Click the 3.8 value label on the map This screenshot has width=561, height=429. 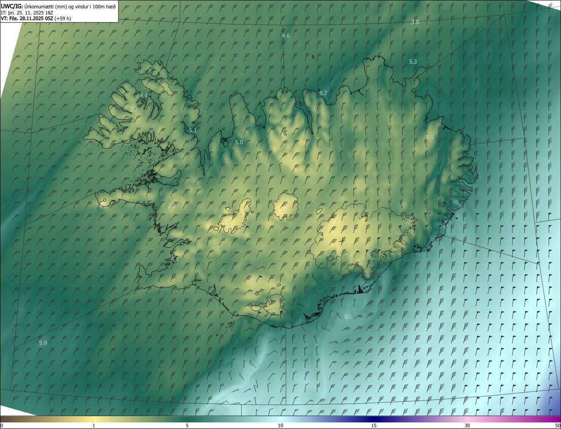415,22
